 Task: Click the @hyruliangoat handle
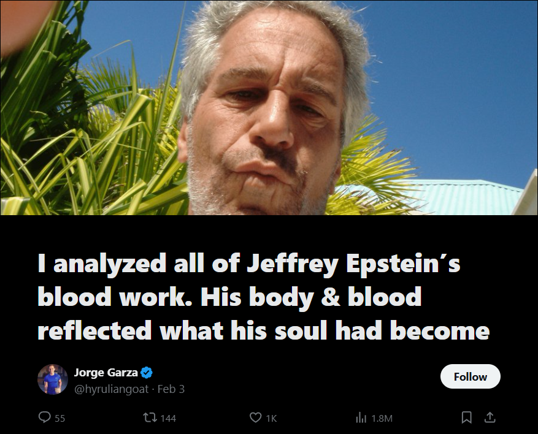pyautogui.click(x=113, y=389)
